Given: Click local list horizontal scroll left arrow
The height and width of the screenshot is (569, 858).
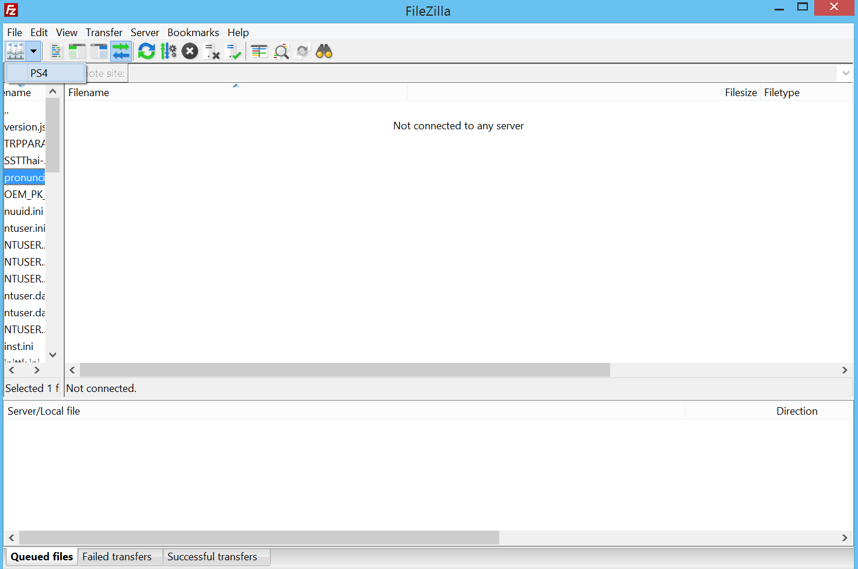Looking at the screenshot, I should point(12,370).
